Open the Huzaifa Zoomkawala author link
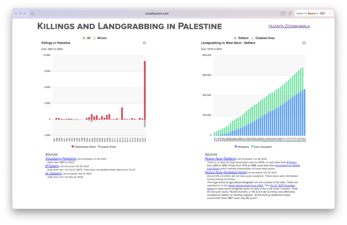The height and width of the screenshot is (225, 347). pos(289,26)
